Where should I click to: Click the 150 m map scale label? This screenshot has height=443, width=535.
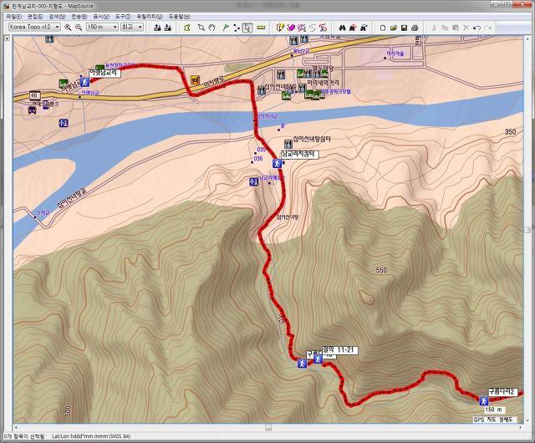coord(494,410)
